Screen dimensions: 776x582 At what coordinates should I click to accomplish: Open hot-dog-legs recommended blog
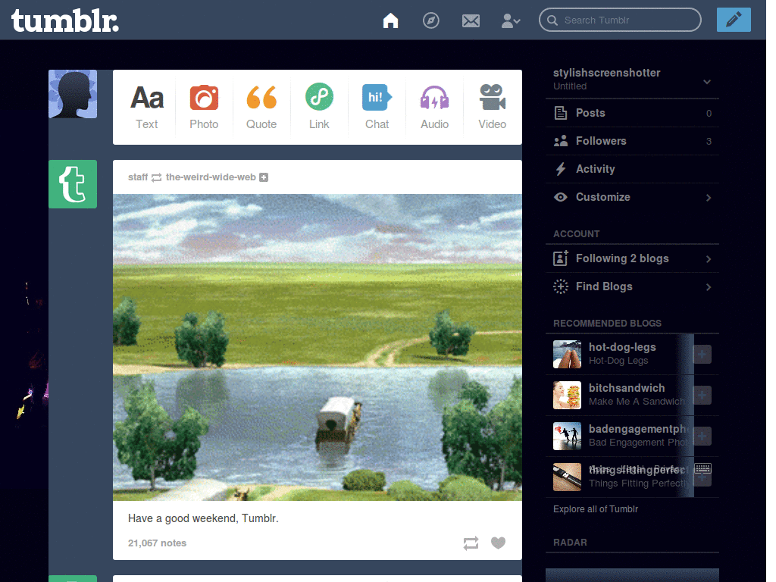[x=622, y=347]
